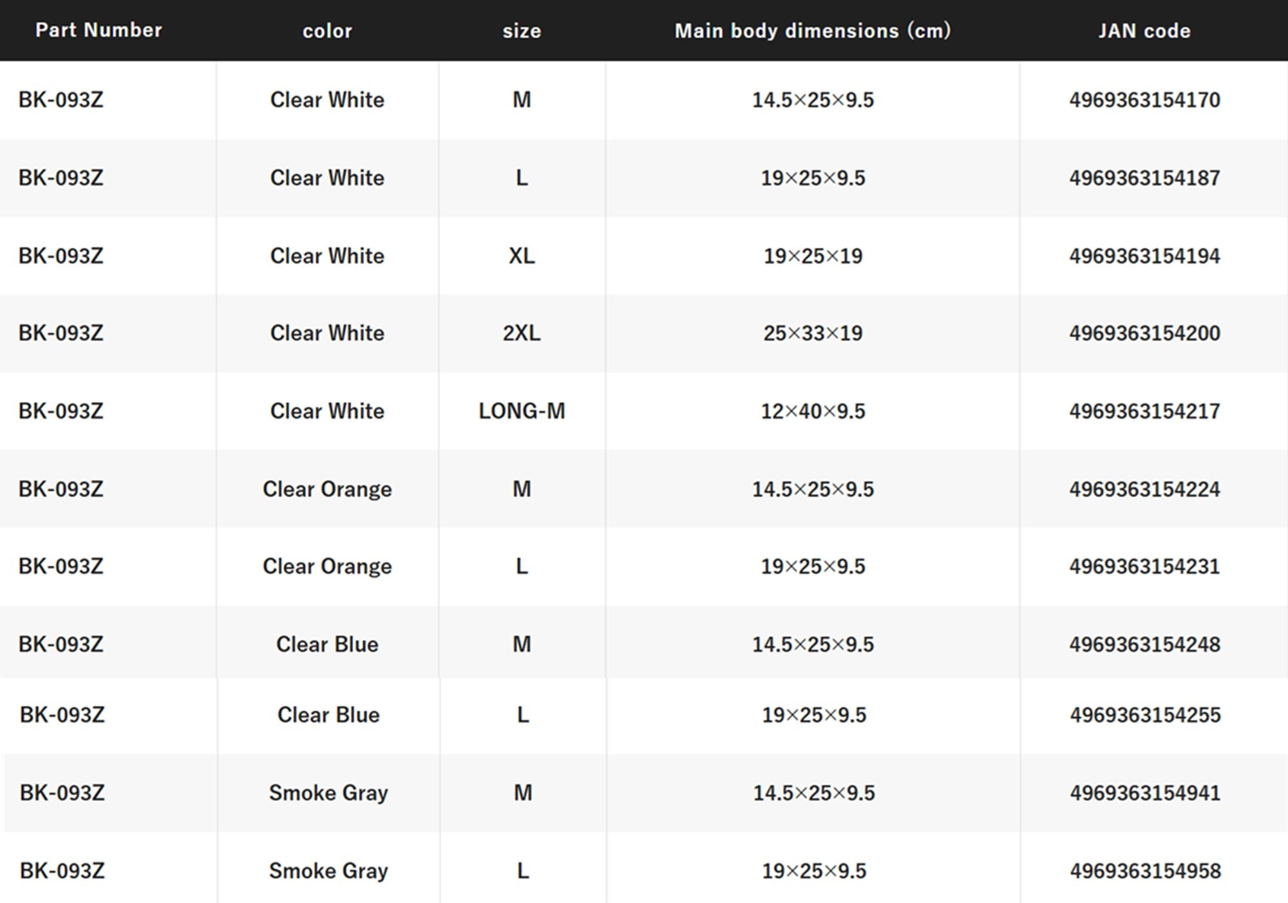Viewport: 1288px width, 903px height.
Task: Click Smoke Gray color in M row
Action: 328,793
